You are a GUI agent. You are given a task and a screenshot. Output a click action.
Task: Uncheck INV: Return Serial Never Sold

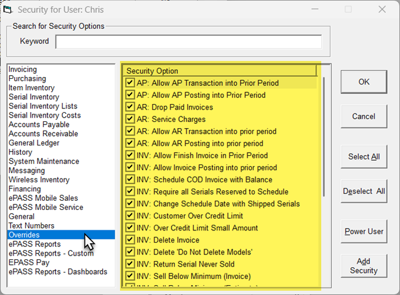pyautogui.click(x=130, y=264)
